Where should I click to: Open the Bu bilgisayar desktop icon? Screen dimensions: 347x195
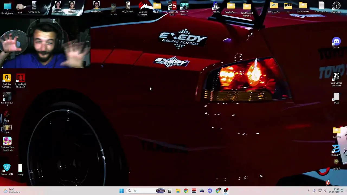[7, 8]
